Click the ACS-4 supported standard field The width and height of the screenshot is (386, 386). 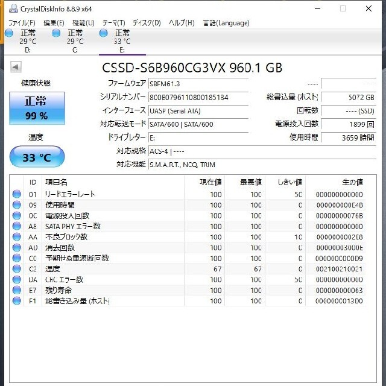[262, 151]
